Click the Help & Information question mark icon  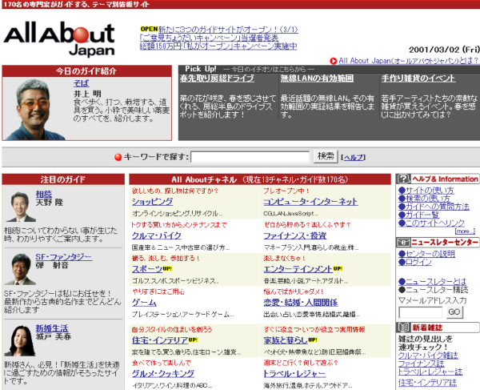[403, 179]
